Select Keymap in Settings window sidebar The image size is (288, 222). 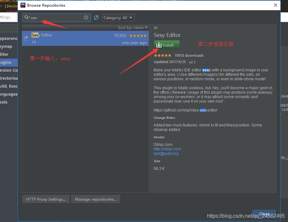pyautogui.click(x=9, y=47)
